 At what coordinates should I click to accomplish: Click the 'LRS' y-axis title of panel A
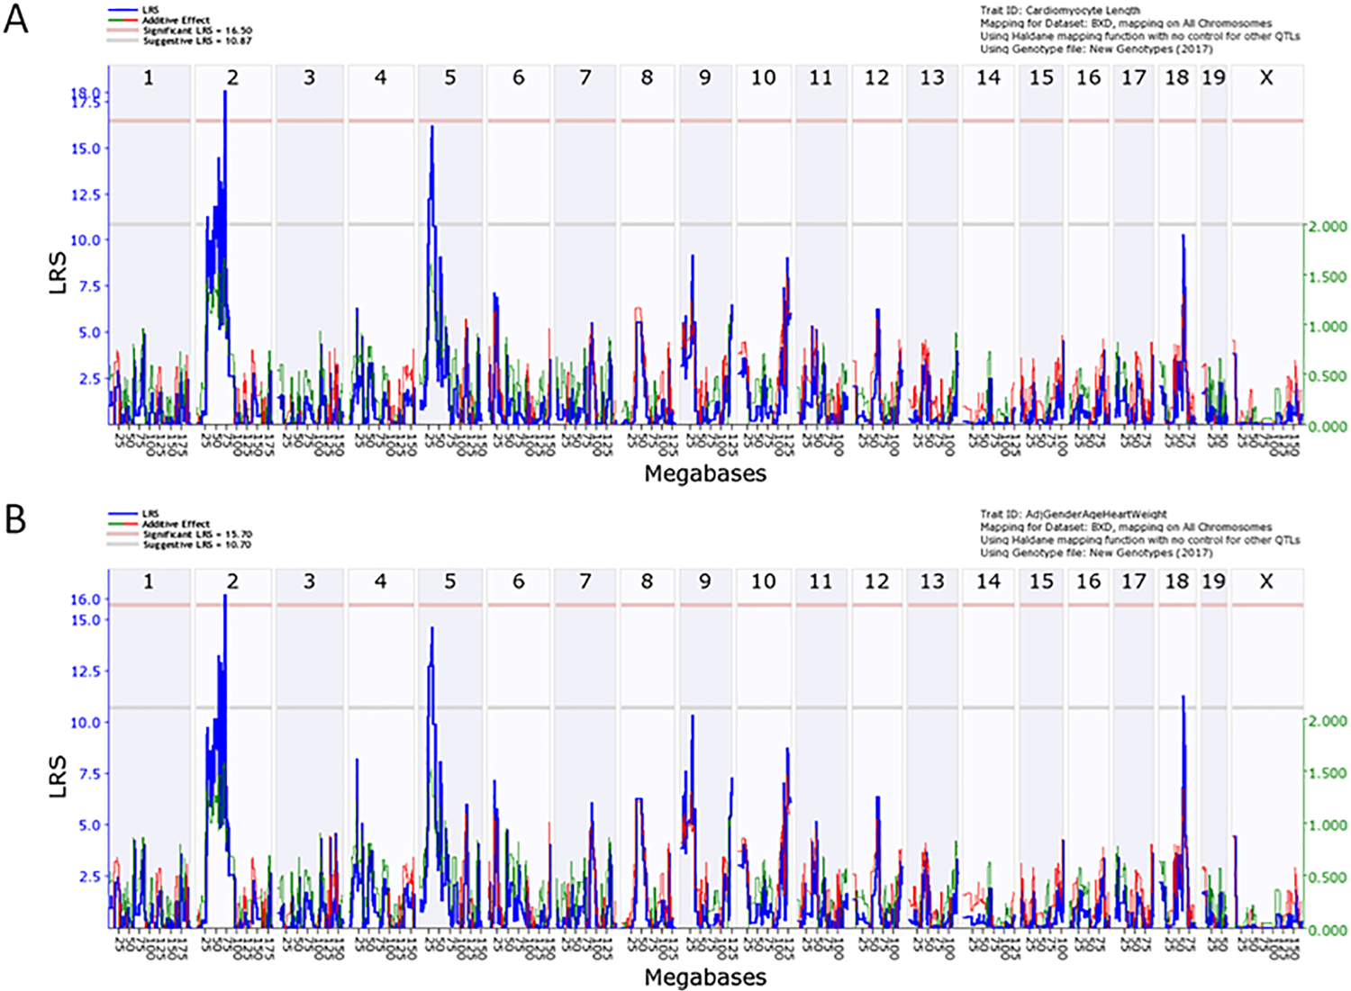click(59, 275)
